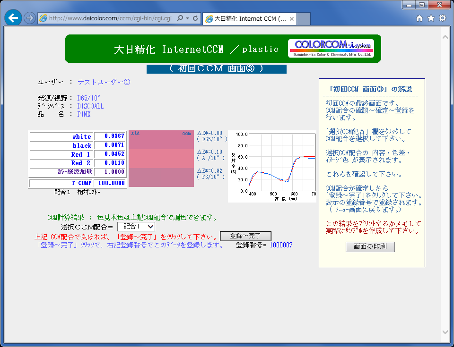Select the 大日精化 Internet CCM tab
The height and width of the screenshot is (347, 454).
point(250,19)
